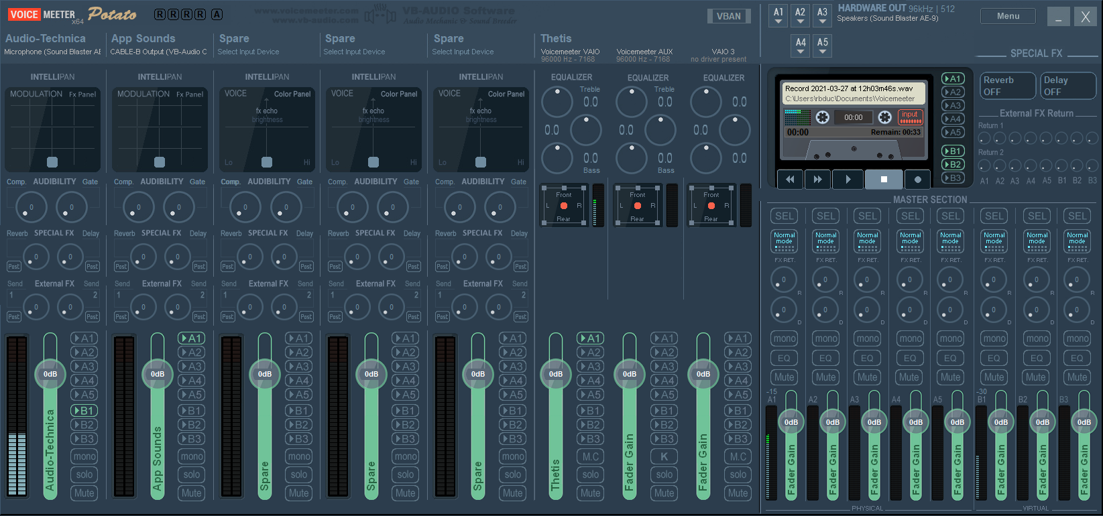
Task: Open the A3 hardware output device dropdown
Action: tap(822, 15)
